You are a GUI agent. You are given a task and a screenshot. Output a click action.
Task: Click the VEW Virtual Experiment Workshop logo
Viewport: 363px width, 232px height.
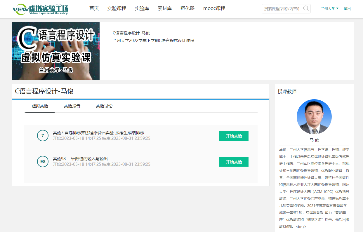pyautogui.click(x=41, y=9)
